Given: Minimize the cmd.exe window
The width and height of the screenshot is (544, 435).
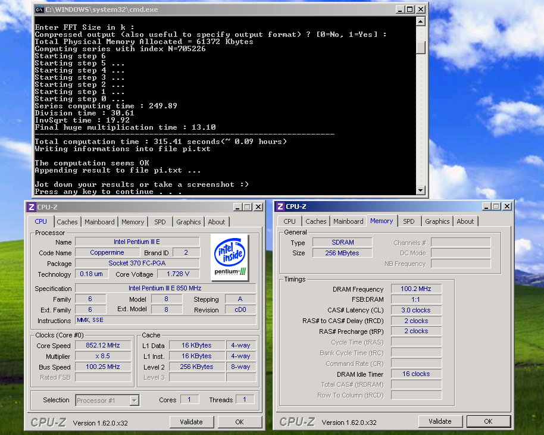Looking at the screenshot, I should (x=400, y=10).
